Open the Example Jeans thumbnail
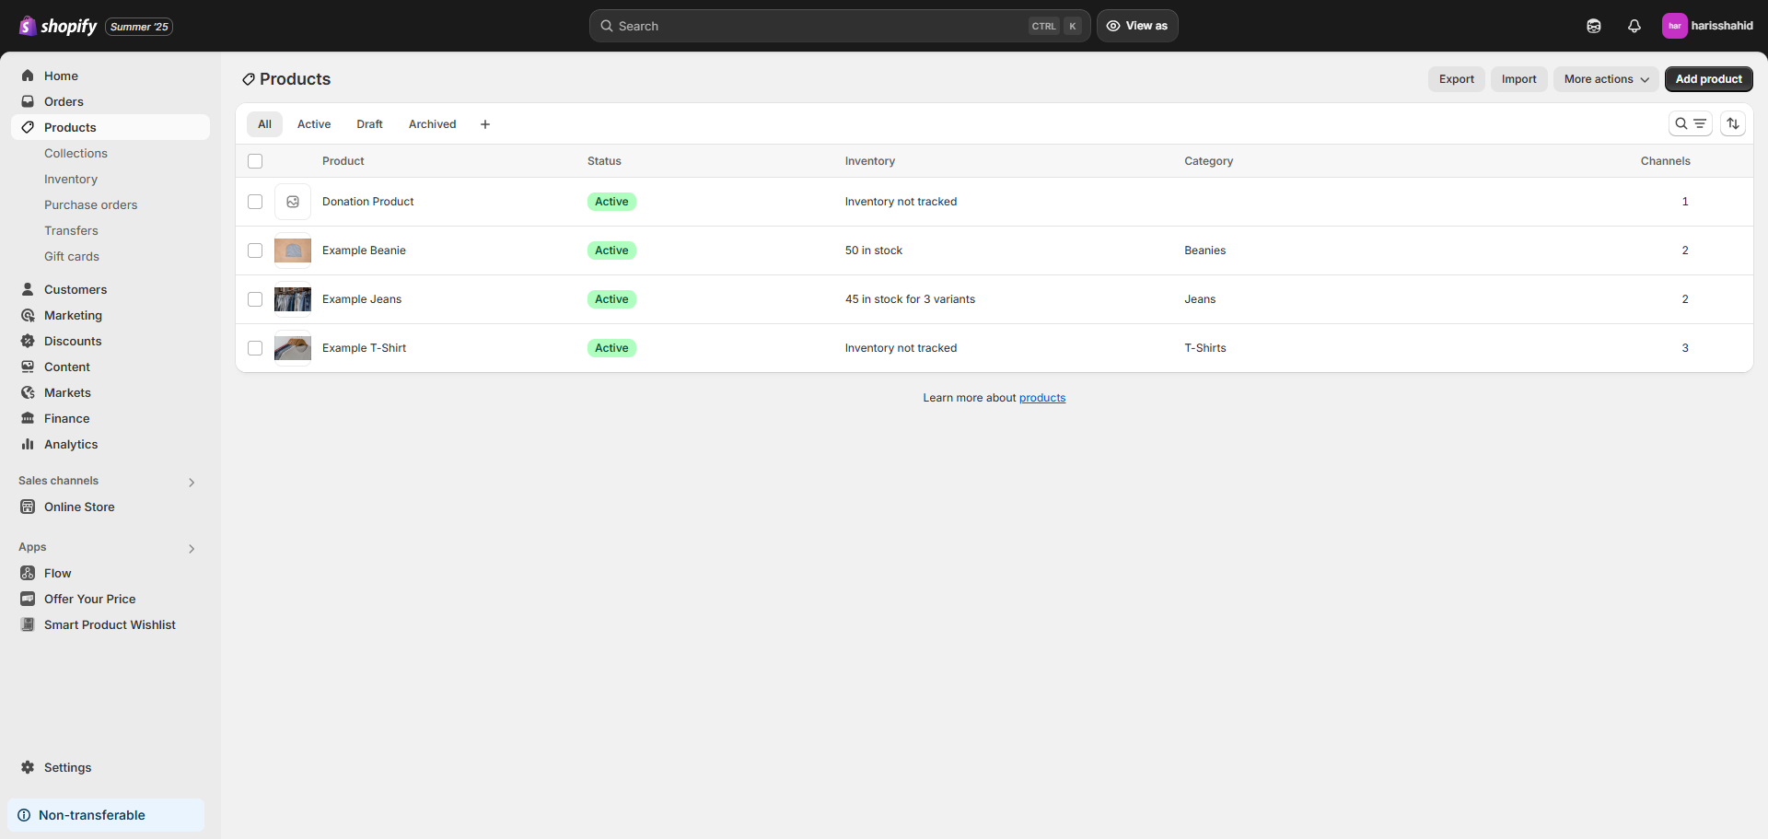 click(293, 299)
